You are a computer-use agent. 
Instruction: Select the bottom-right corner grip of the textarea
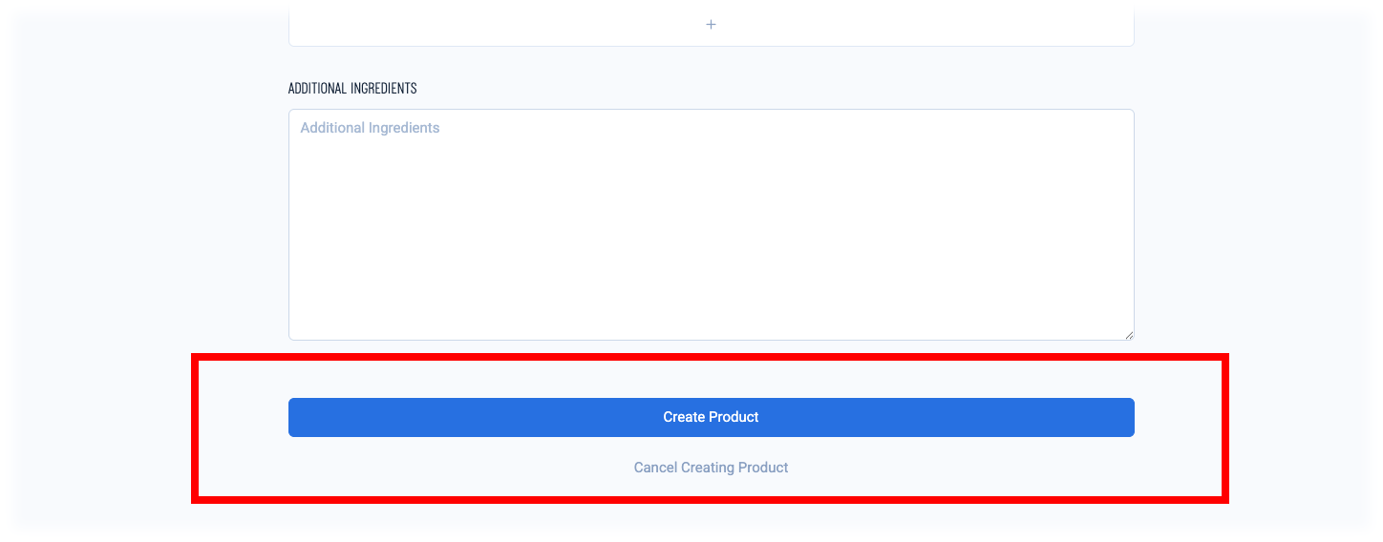[x=1128, y=334]
